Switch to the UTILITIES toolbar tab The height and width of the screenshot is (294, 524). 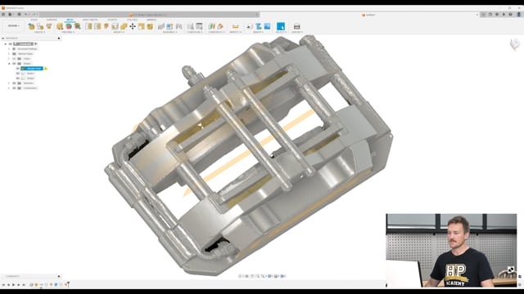132,20
